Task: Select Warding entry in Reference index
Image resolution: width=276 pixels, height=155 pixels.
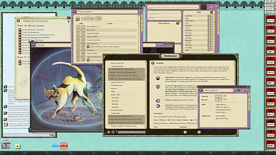Action: click(115, 98)
